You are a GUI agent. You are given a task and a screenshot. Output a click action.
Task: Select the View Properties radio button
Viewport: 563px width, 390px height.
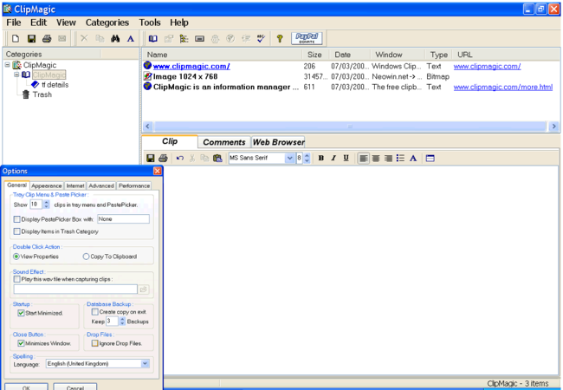16,257
